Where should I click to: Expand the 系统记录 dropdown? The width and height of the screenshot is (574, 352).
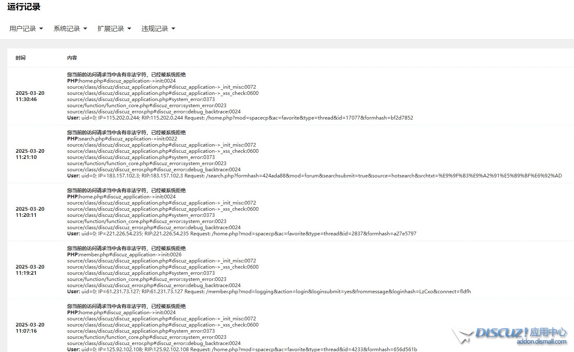point(70,29)
